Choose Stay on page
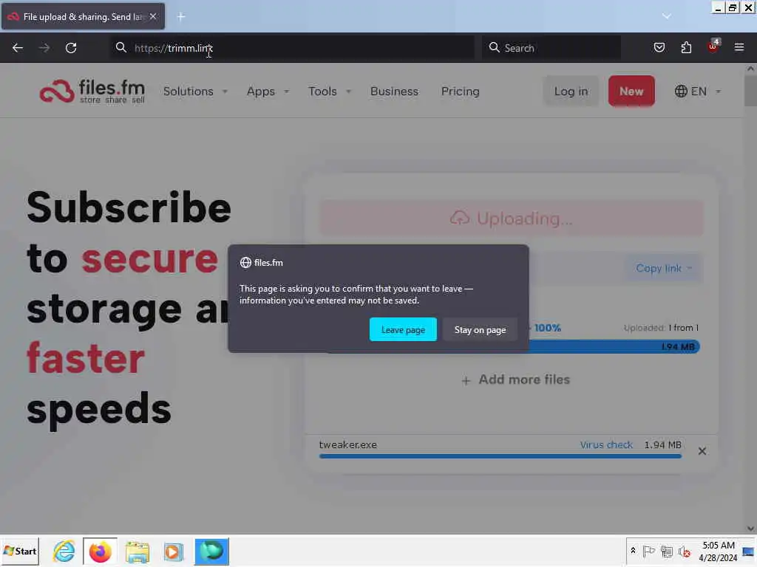This screenshot has height=567, width=757. tap(480, 330)
